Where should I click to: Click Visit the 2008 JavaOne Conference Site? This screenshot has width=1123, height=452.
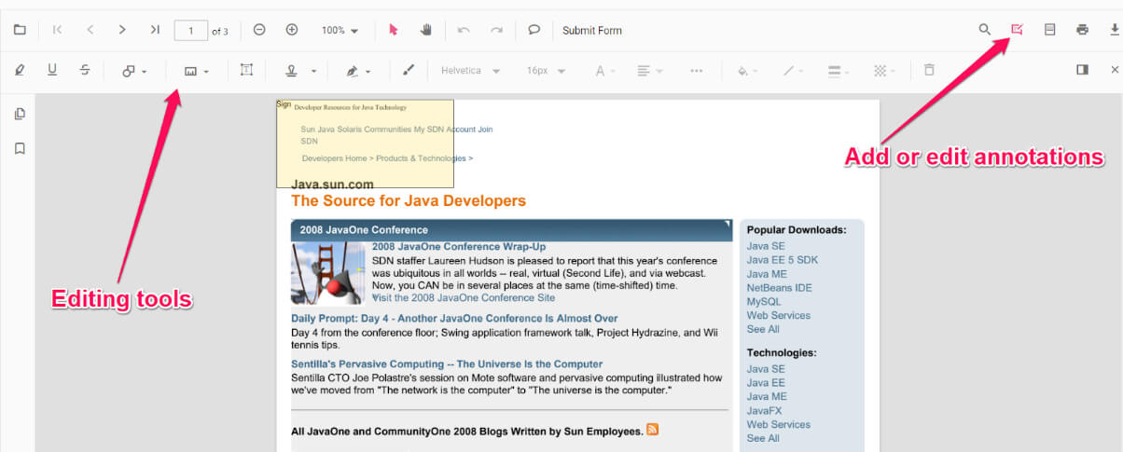coord(464,298)
